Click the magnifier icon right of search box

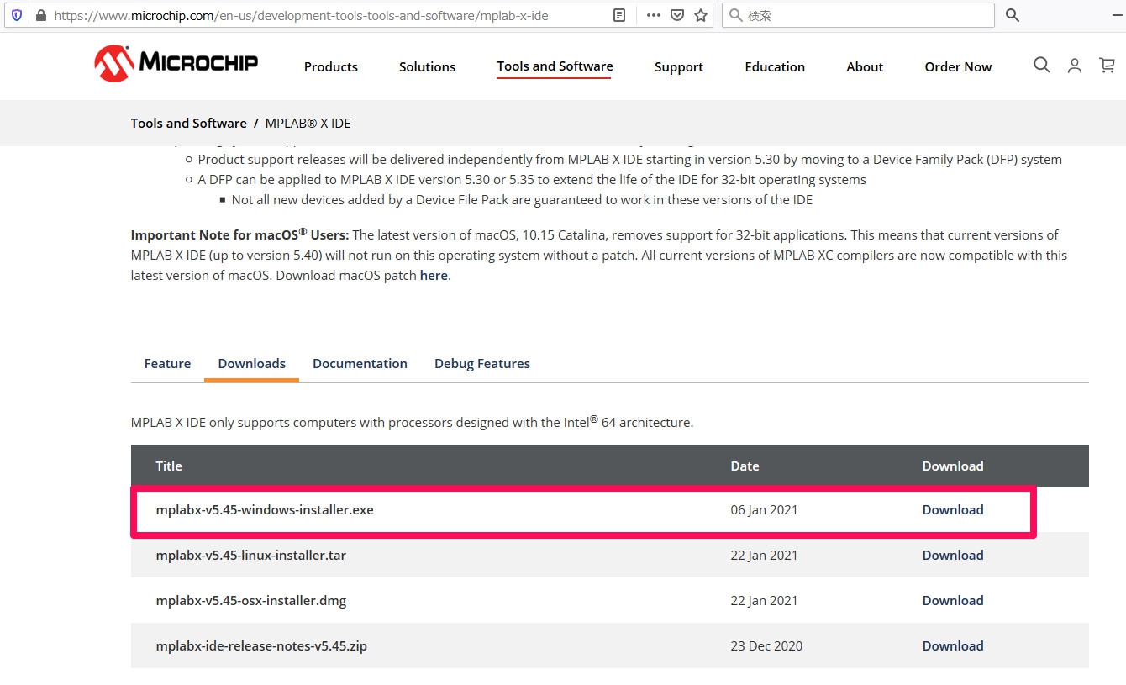tap(1013, 15)
